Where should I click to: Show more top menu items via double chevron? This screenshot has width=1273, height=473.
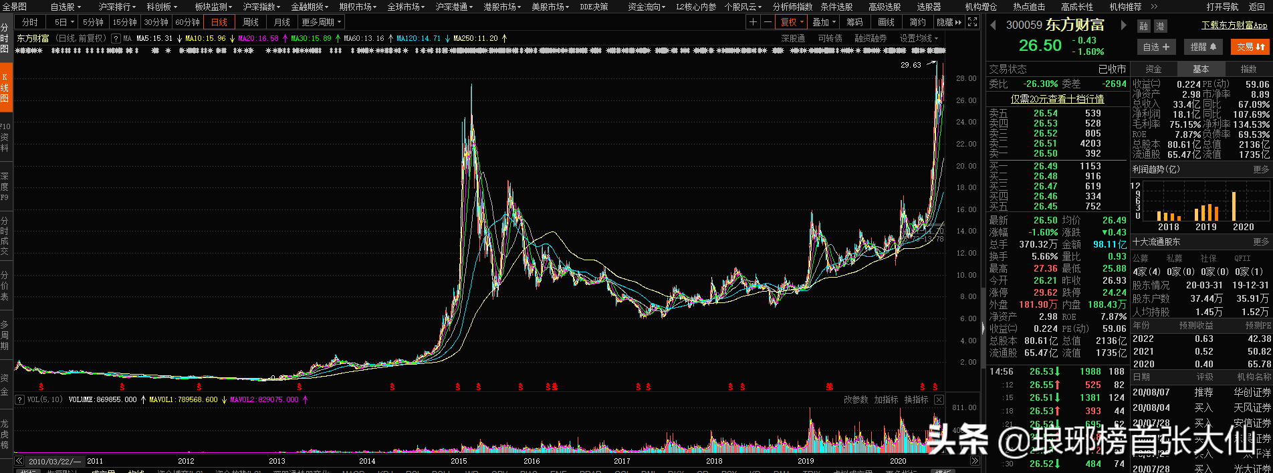1155,7
